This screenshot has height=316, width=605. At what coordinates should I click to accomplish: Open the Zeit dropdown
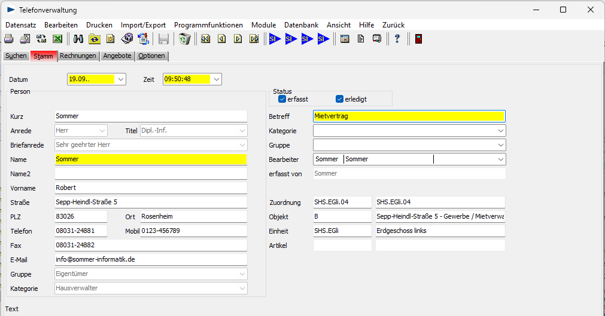coord(217,79)
